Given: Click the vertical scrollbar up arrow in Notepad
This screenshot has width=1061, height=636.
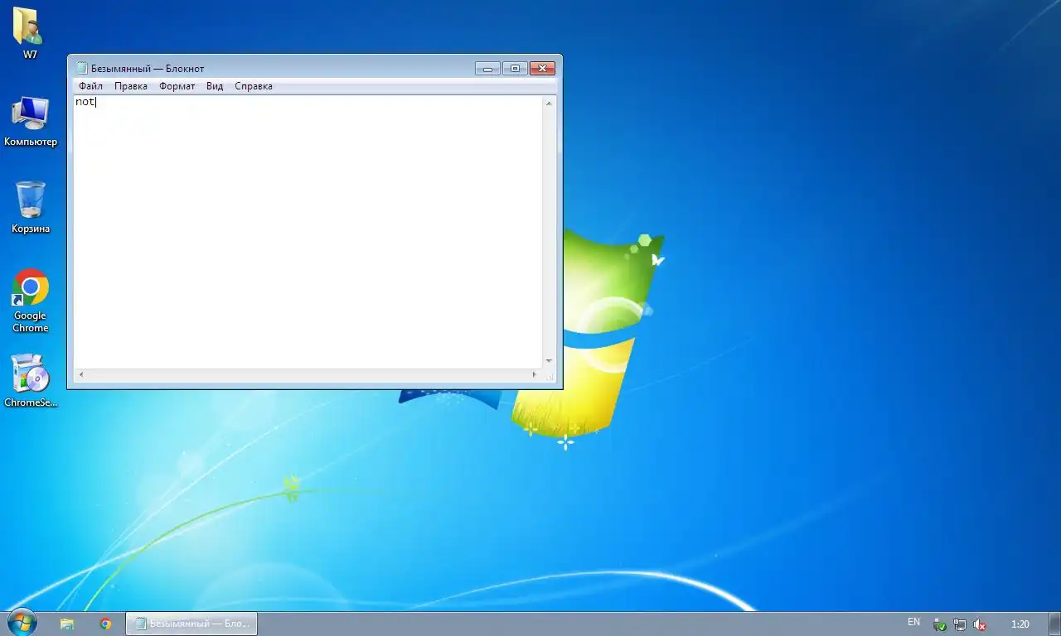Looking at the screenshot, I should point(549,103).
